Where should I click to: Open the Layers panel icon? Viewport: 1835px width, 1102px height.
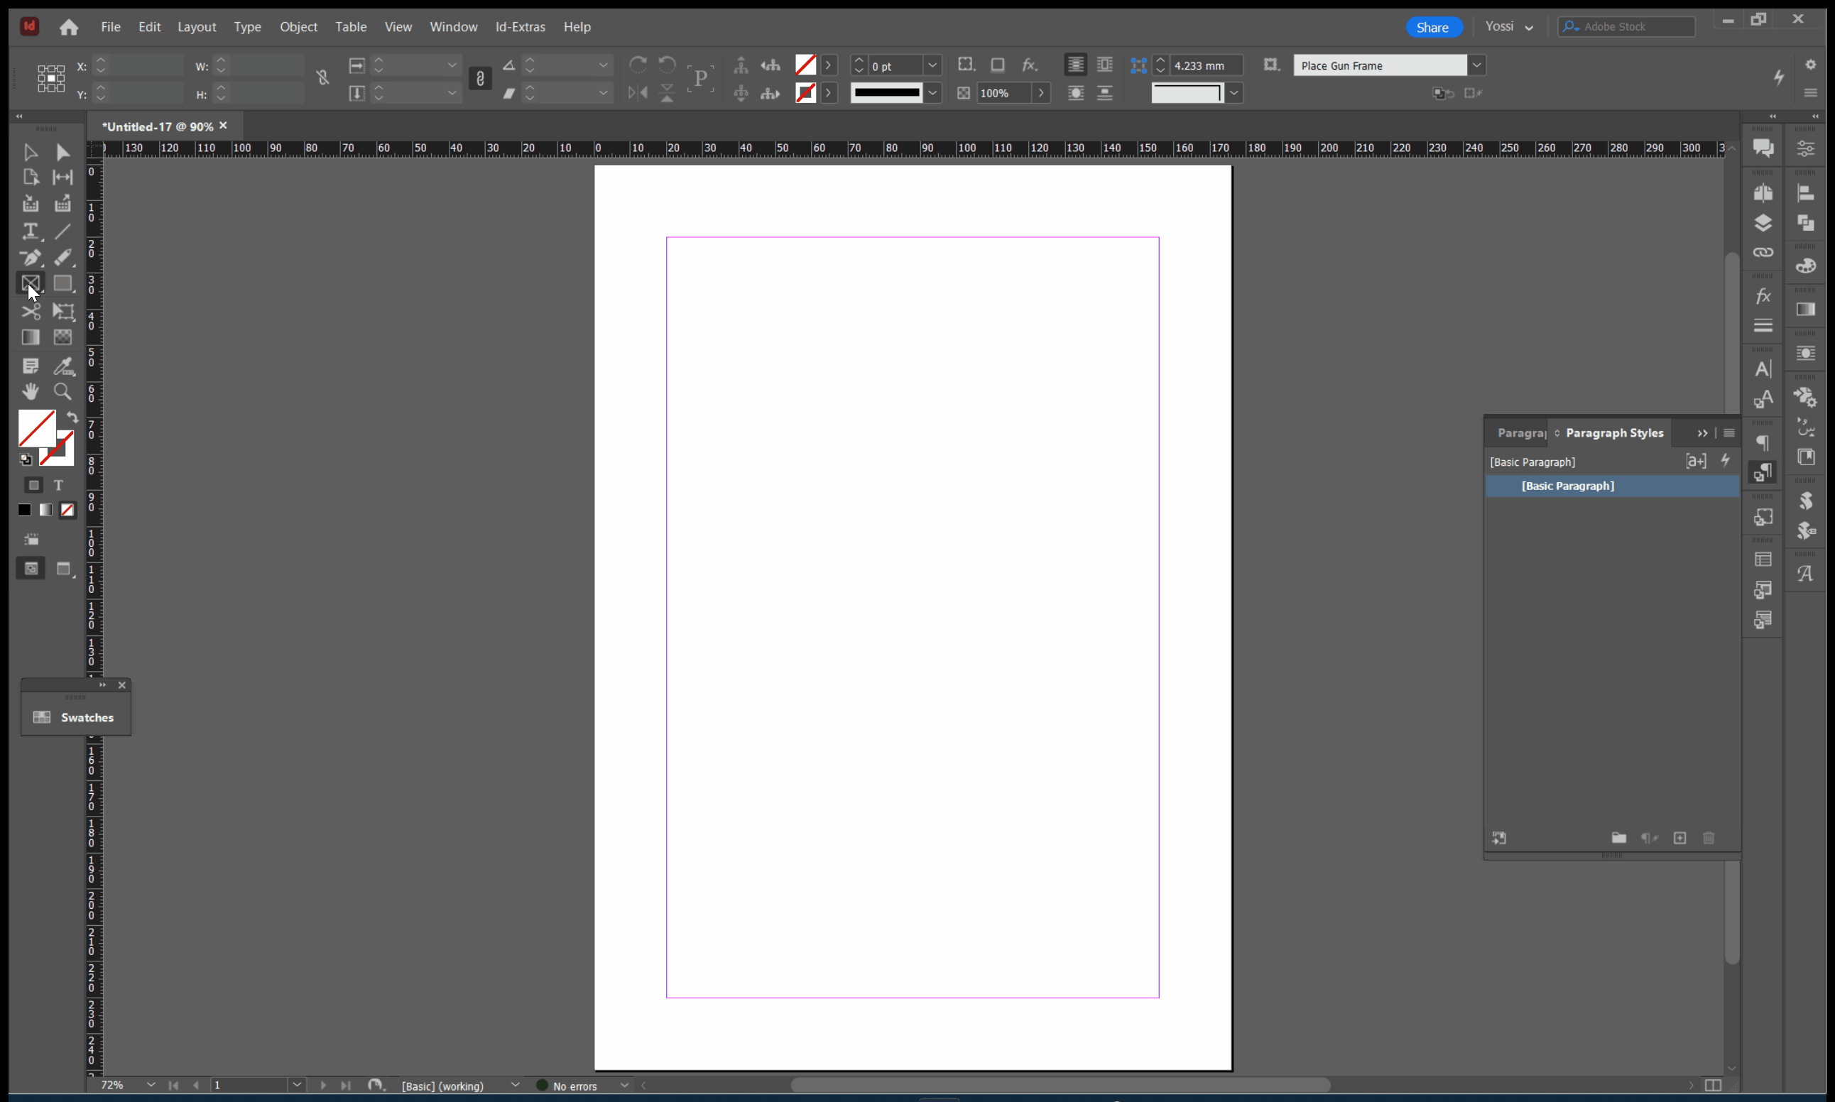tap(1763, 223)
